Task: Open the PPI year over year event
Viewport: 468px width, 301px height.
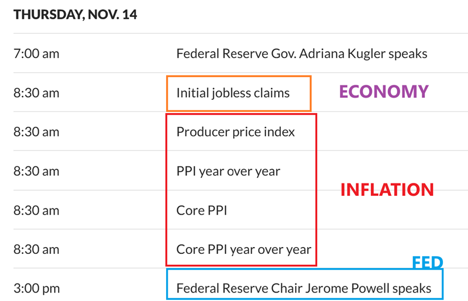Action: [x=228, y=171]
